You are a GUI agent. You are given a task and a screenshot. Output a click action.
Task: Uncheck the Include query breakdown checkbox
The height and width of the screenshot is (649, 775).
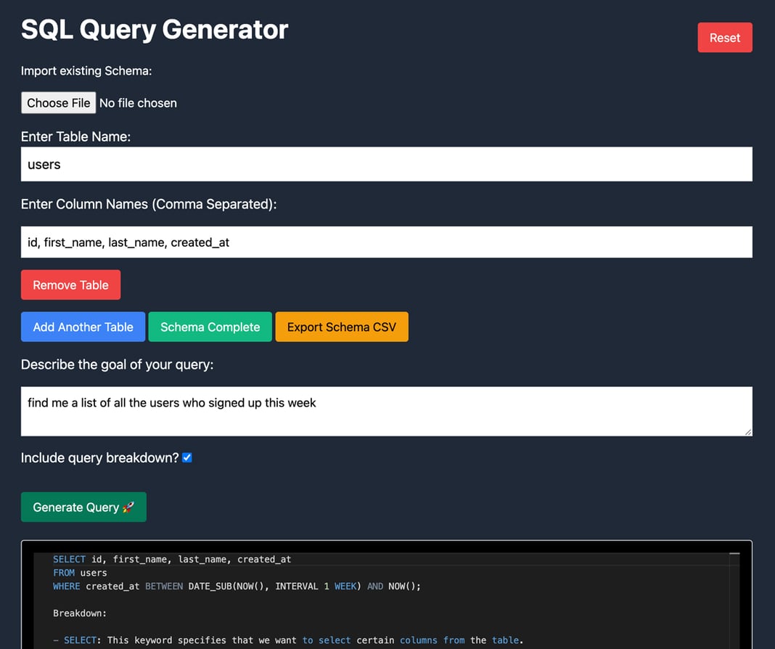click(186, 457)
